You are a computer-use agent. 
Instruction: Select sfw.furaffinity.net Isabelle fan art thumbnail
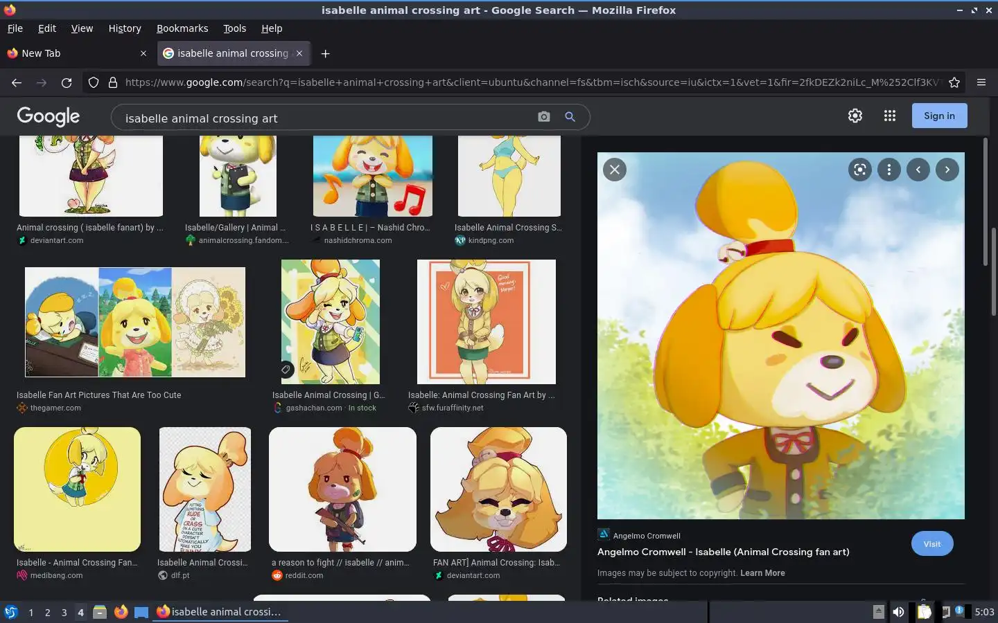pos(487,322)
